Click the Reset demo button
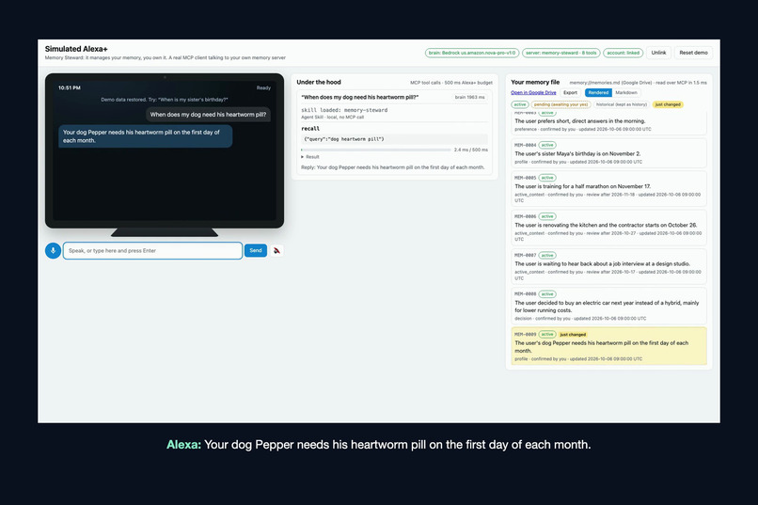This screenshot has width=758, height=505. [x=693, y=53]
